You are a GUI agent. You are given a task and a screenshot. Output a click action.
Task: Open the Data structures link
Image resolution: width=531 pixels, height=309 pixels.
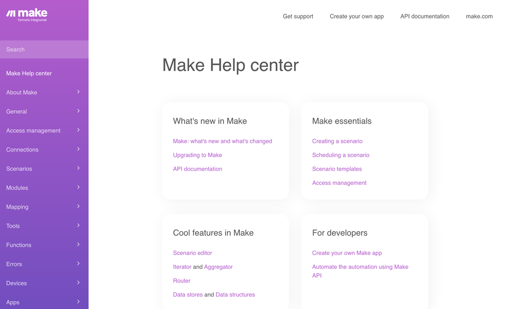(235, 295)
